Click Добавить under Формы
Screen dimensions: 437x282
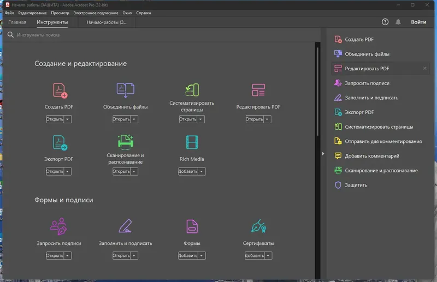[x=188, y=256]
